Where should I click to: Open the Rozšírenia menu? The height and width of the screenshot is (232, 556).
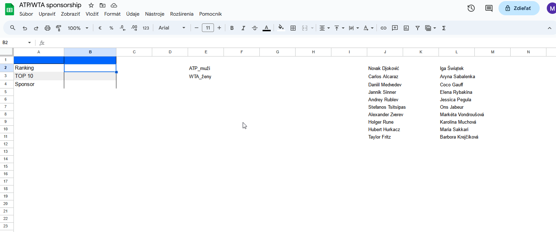tap(182, 14)
